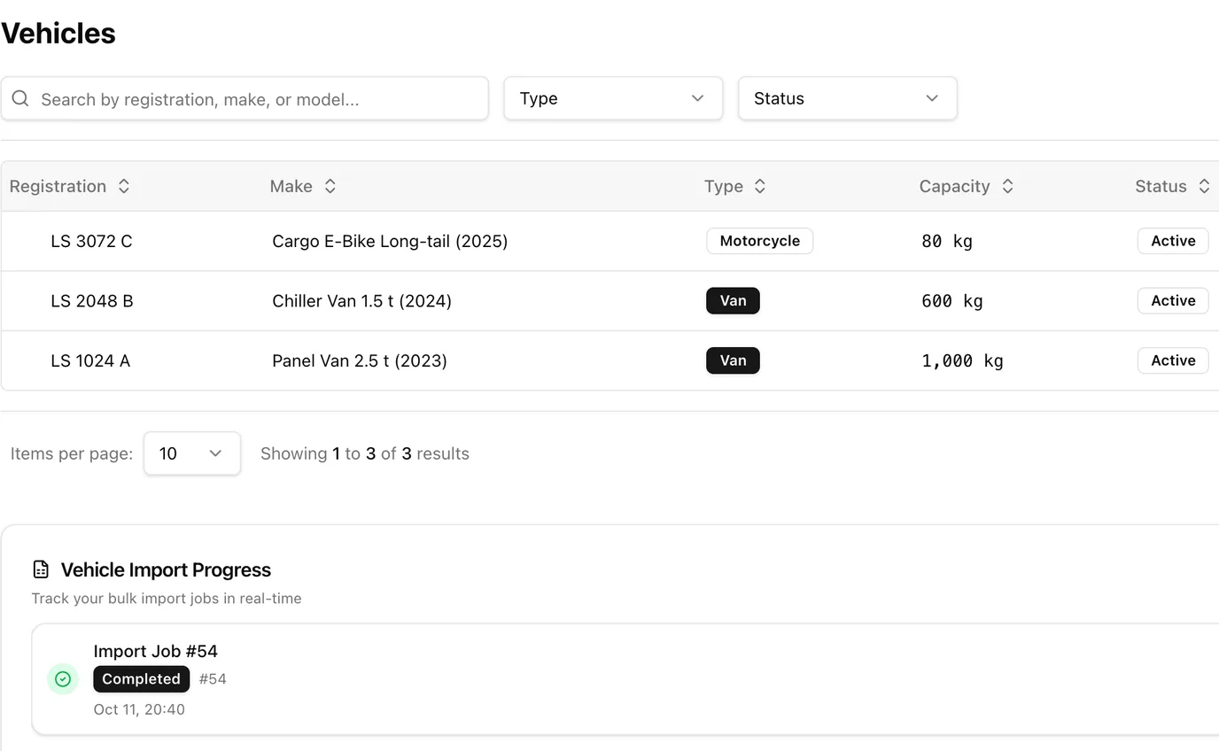Image resolution: width=1219 pixels, height=751 pixels.
Task: Click the Vehicle Import Progress heading
Action: (166, 569)
